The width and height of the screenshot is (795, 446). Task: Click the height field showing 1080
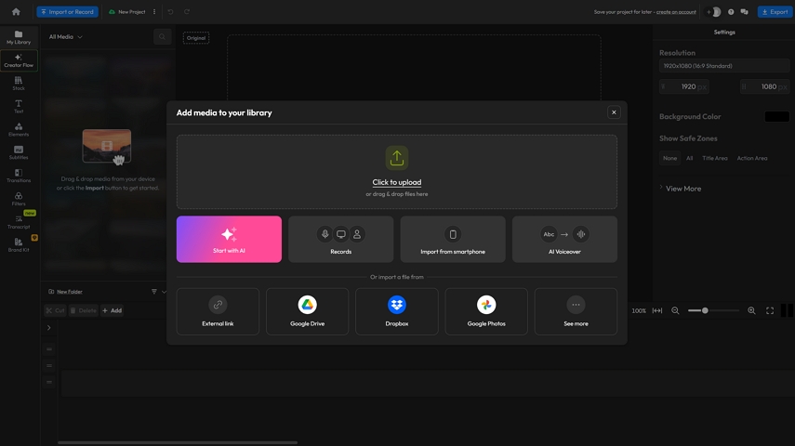764,86
